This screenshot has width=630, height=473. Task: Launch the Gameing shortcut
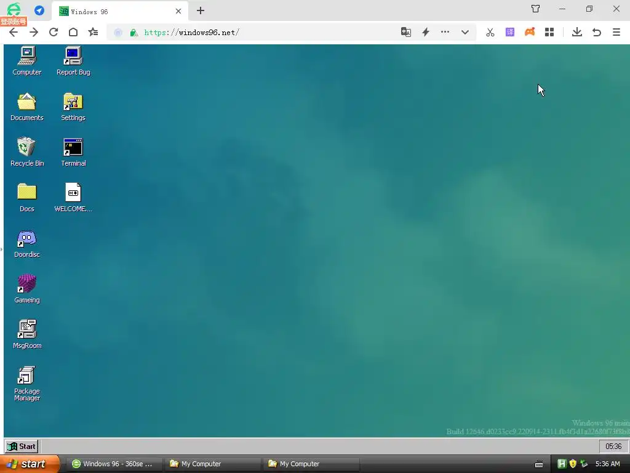[27, 289]
